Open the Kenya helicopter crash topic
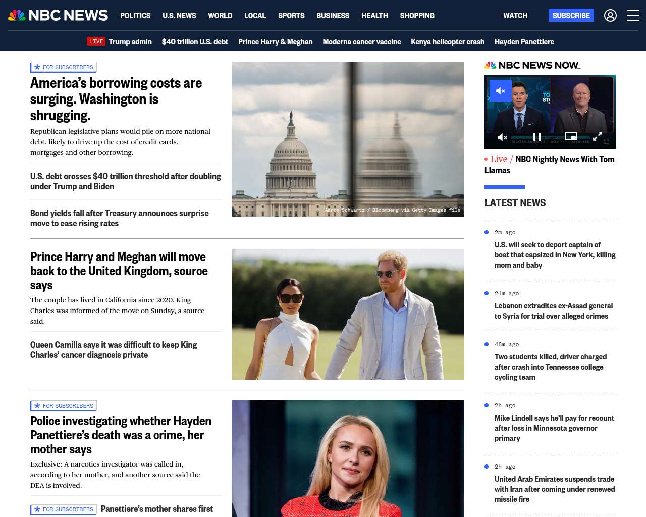Viewport: 646px width, 517px height. click(448, 42)
